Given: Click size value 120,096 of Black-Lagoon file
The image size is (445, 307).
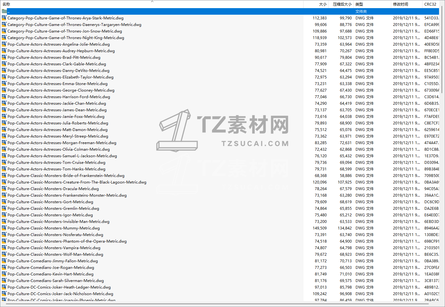Looking at the screenshot, I should click(x=320, y=182).
